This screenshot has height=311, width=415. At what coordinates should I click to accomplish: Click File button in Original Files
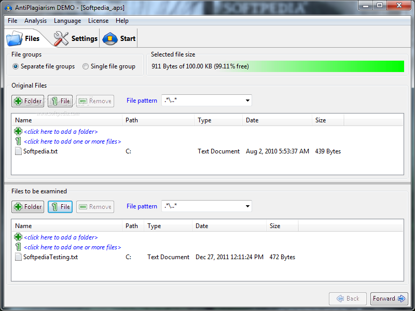pos(60,101)
